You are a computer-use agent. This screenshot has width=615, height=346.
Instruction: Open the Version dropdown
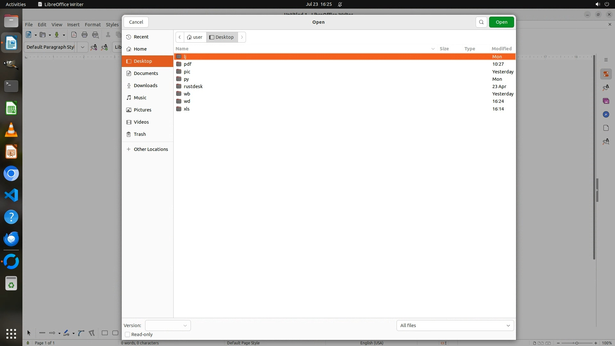click(x=168, y=325)
